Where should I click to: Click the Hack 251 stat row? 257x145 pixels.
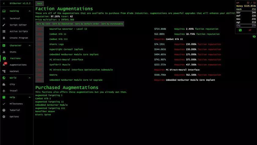click(246, 9)
